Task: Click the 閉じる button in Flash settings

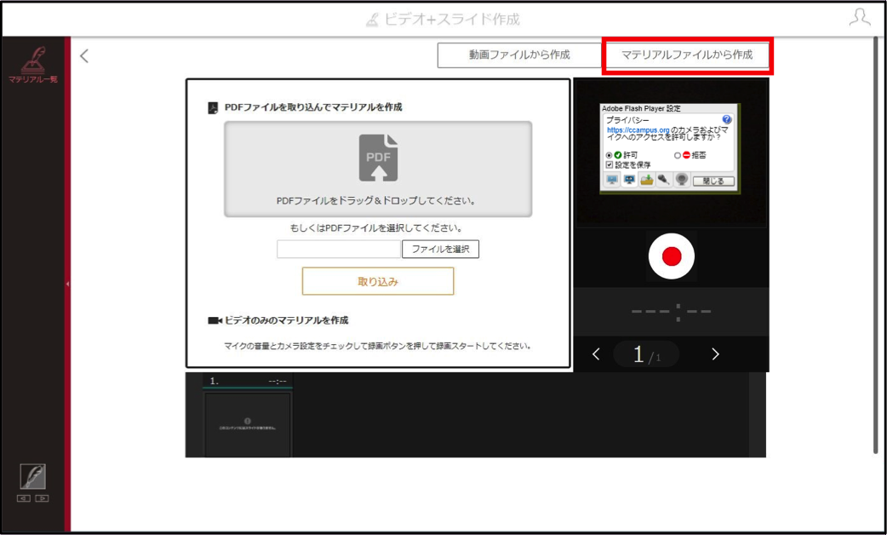Action: (x=713, y=181)
